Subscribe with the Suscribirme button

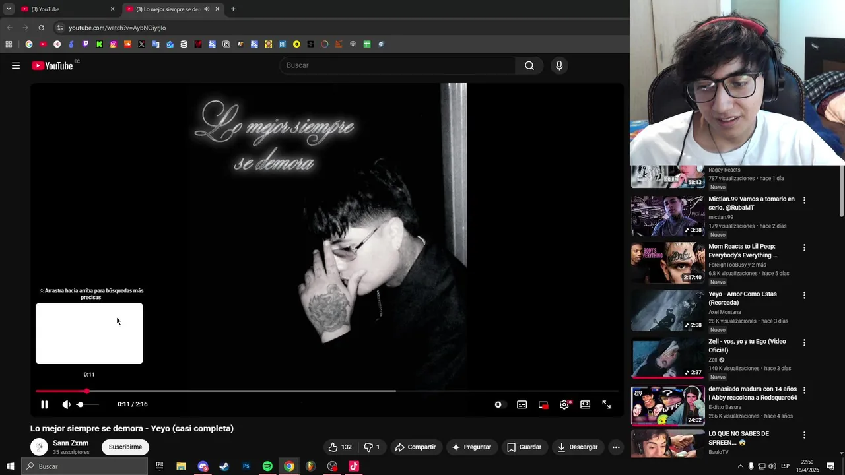[125, 447]
